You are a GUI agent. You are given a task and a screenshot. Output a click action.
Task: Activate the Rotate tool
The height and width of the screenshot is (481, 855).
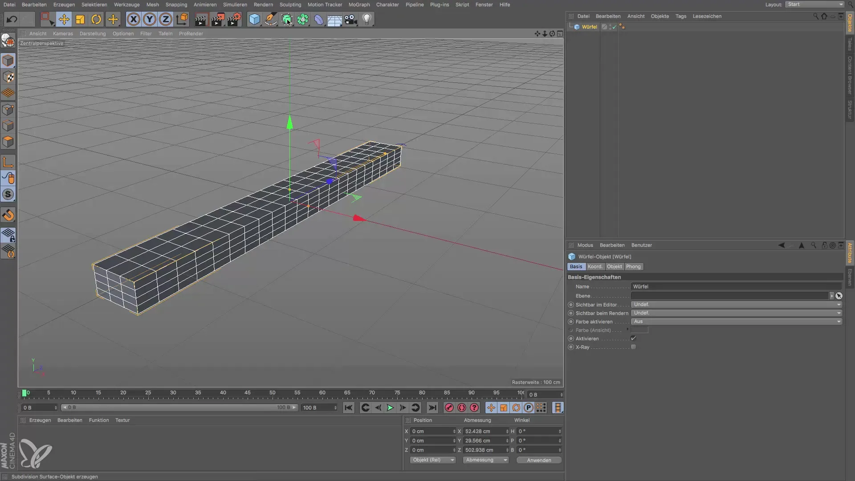[x=96, y=20]
